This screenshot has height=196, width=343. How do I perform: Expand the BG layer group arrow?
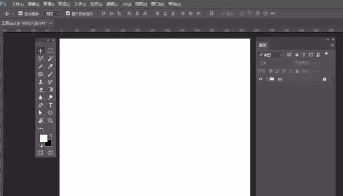267,79
